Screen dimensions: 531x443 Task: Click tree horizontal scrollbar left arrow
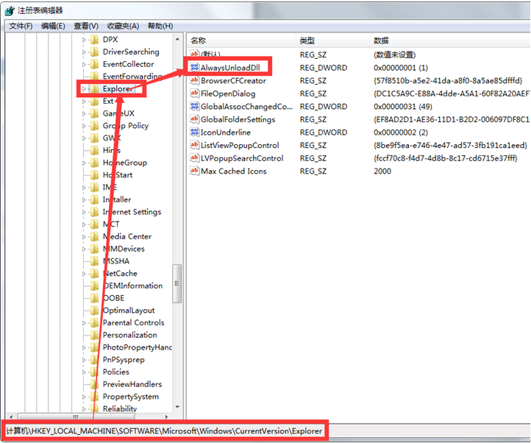click(12, 417)
